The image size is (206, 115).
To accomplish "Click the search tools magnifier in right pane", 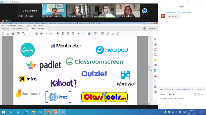I will pos(155,39).
